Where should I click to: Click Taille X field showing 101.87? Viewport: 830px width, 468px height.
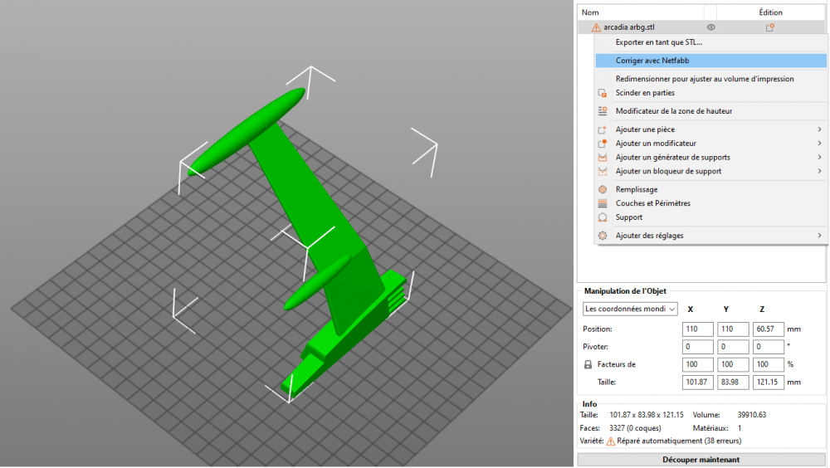(698, 382)
